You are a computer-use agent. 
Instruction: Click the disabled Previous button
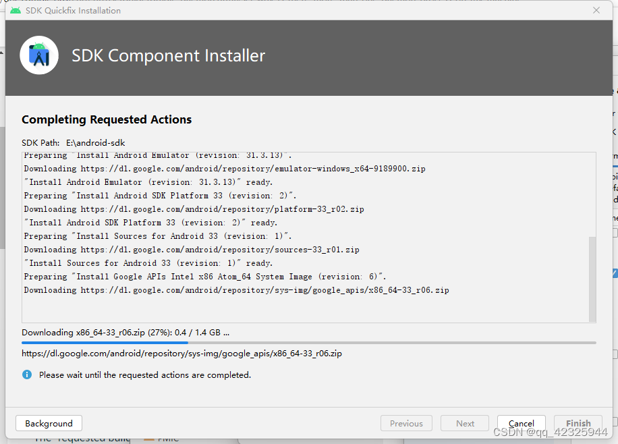tap(406, 423)
